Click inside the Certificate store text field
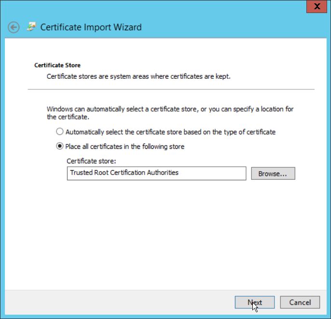331x319 pixels. pos(156,173)
